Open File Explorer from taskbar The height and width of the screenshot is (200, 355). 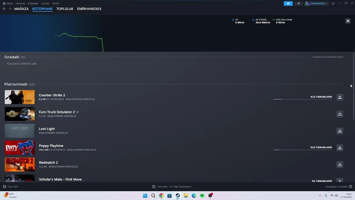coord(186,196)
